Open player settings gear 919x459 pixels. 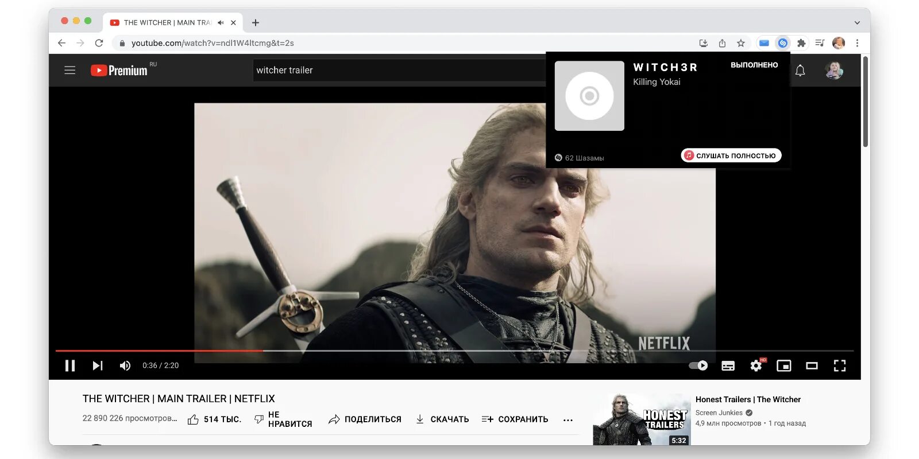[x=756, y=365]
